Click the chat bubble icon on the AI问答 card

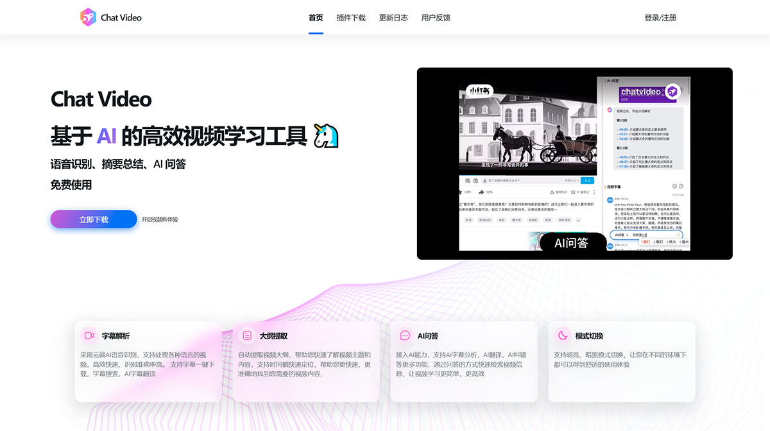tap(404, 335)
